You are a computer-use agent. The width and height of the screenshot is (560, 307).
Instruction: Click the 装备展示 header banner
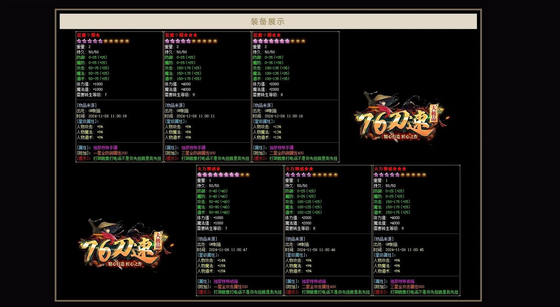pos(268,21)
